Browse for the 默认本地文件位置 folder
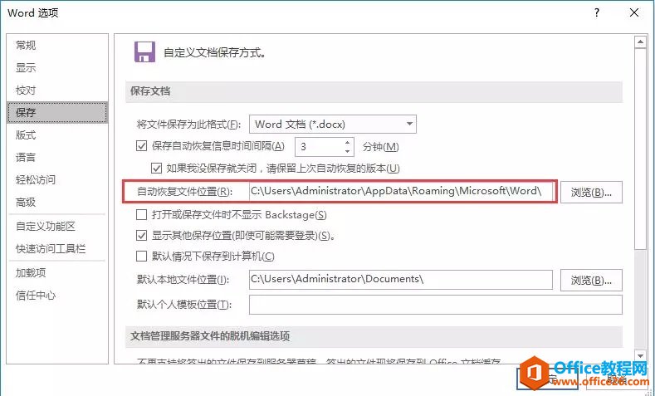 [x=591, y=280]
